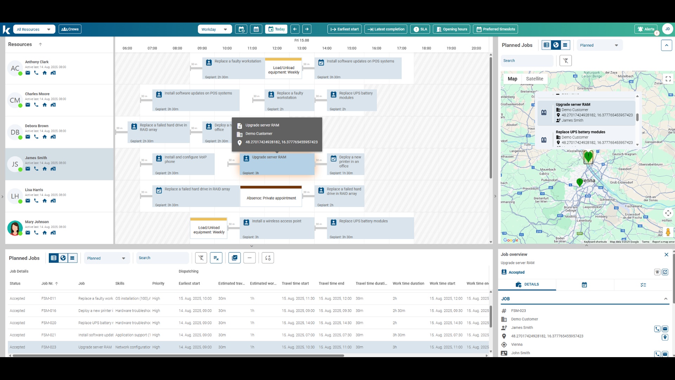
Task: Click bottom Planned Jobs search field
Action: coord(162,258)
